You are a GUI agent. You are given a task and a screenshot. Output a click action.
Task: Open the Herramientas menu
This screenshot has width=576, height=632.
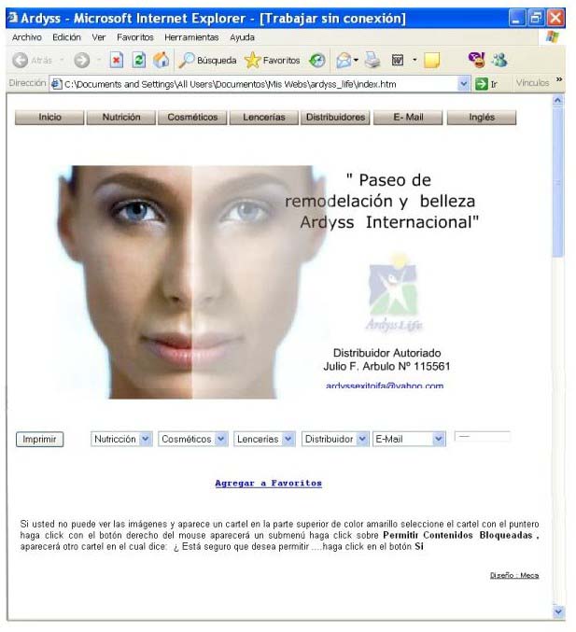[x=191, y=37]
